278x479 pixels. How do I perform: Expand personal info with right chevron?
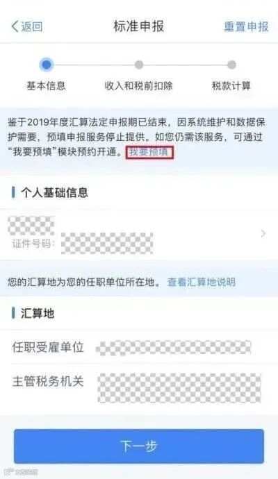coord(263,234)
